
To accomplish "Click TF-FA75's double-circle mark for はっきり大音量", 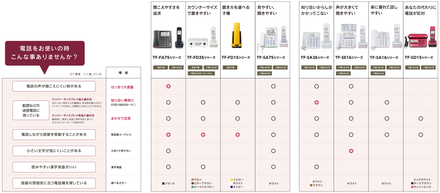I will click(168, 86).
